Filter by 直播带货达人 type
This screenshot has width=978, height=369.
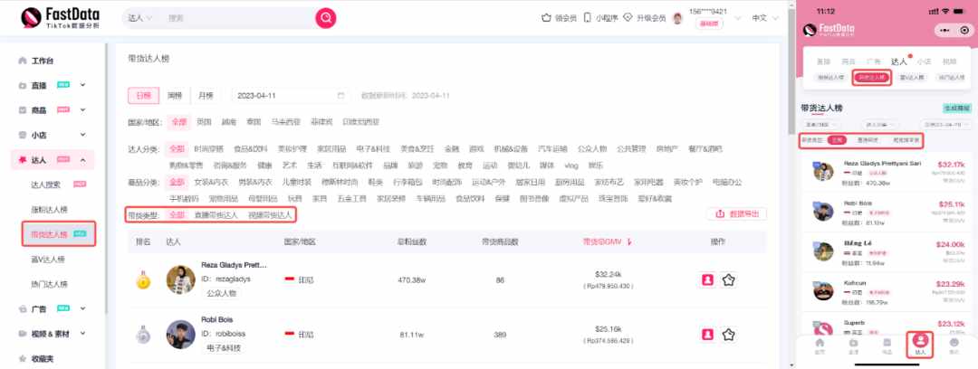click(x=216, y=215)
